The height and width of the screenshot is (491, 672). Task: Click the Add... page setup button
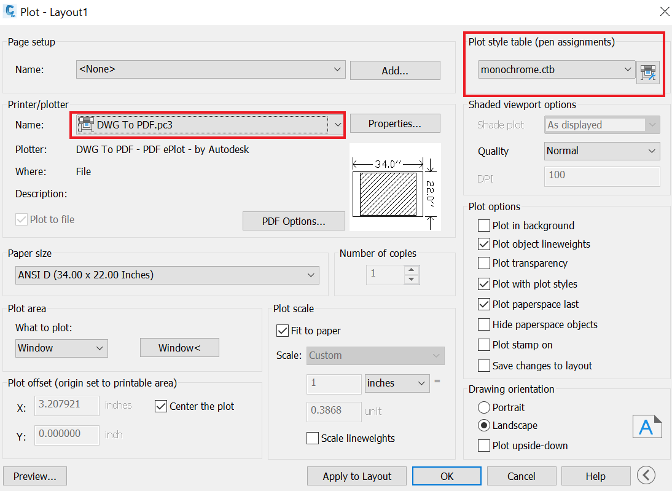click(x=395, y=70)
